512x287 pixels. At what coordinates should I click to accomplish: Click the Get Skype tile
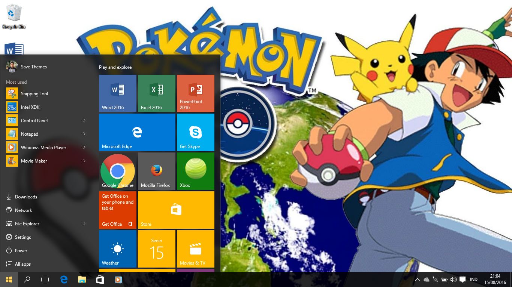tap(196, 132)
